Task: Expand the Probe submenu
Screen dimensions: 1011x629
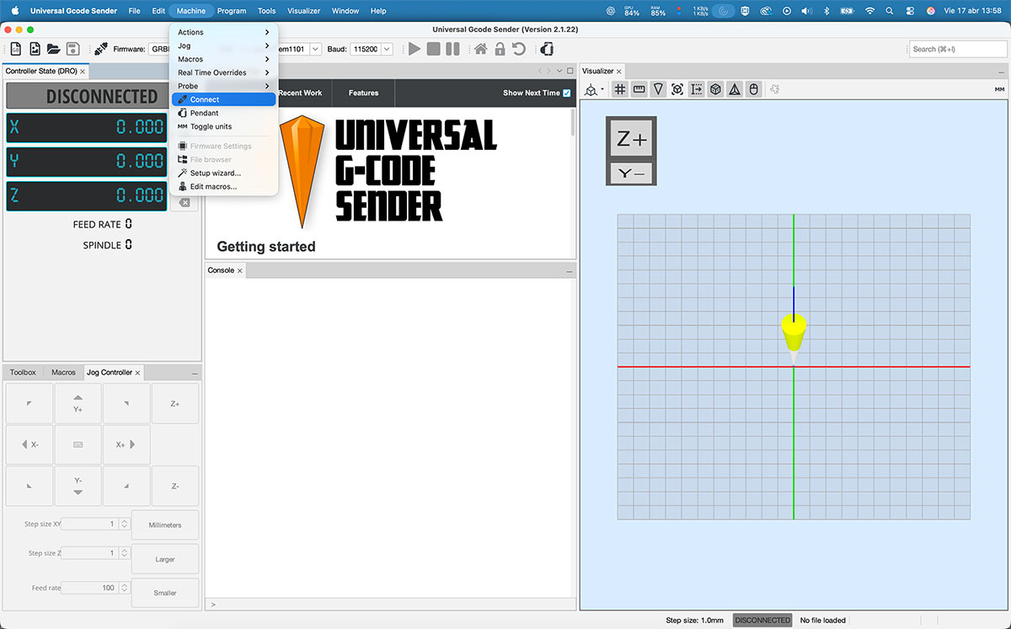Action: pyautogui.click(x=223, y=86)
